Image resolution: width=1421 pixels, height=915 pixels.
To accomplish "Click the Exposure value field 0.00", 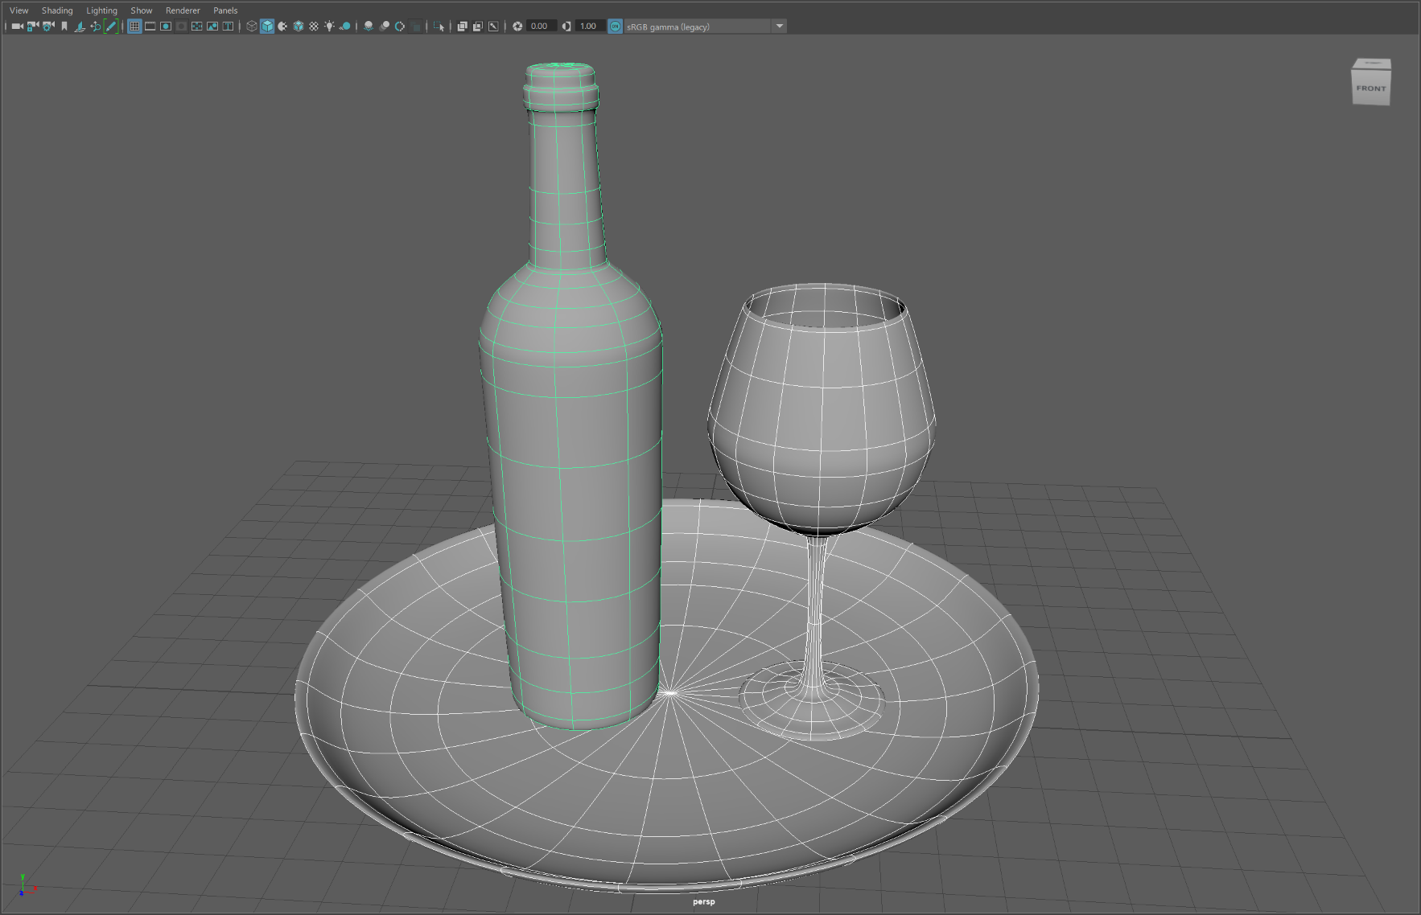I will [x=542, y=27].
